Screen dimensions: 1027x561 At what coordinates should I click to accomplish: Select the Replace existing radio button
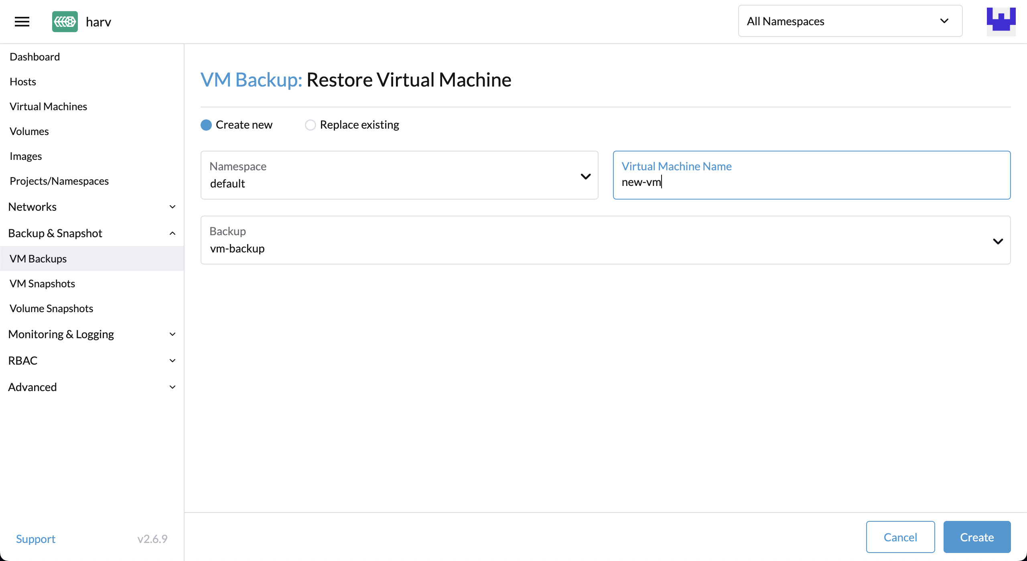point(311,125)
